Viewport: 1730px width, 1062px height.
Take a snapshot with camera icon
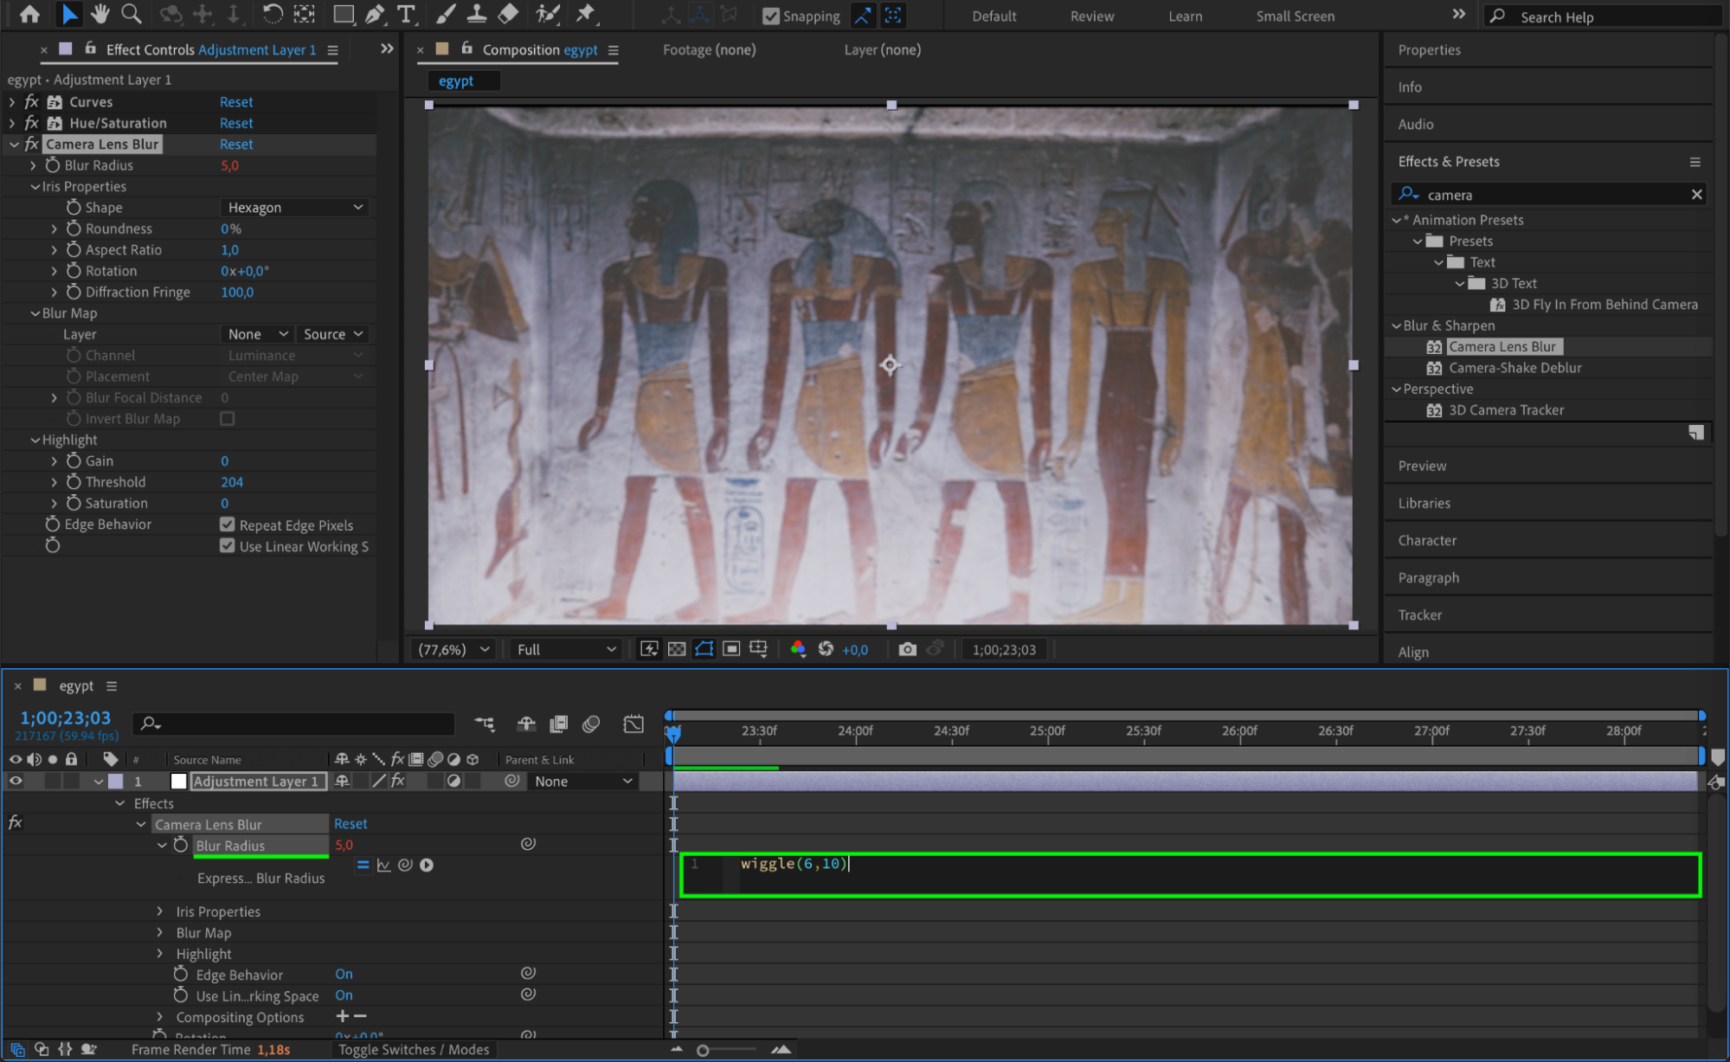tap(907, 649)
